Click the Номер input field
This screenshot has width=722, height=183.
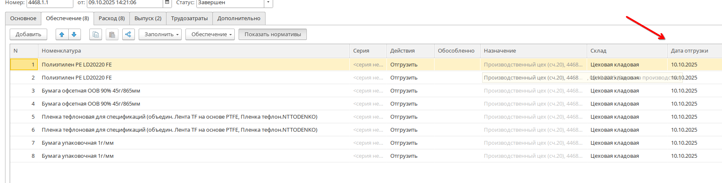coord(49,3)
